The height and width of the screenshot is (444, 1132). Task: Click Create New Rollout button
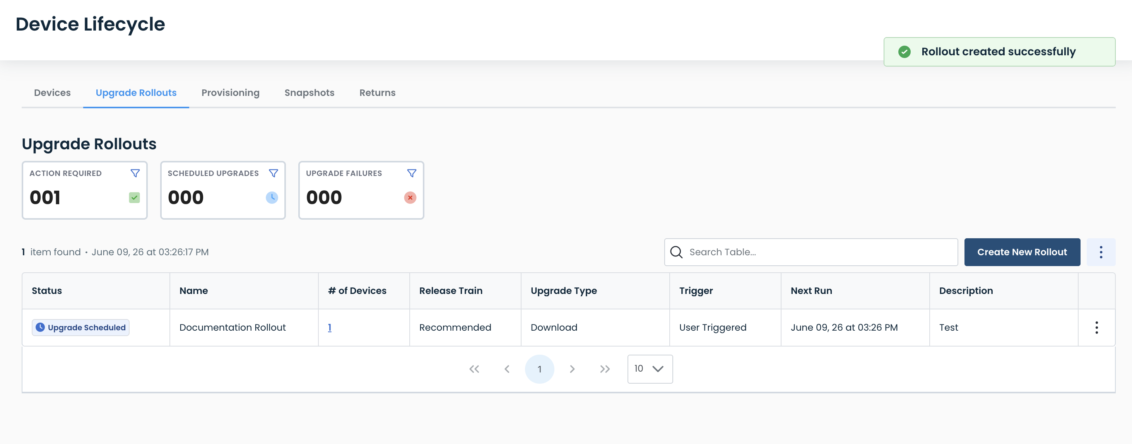(1022, 252)
